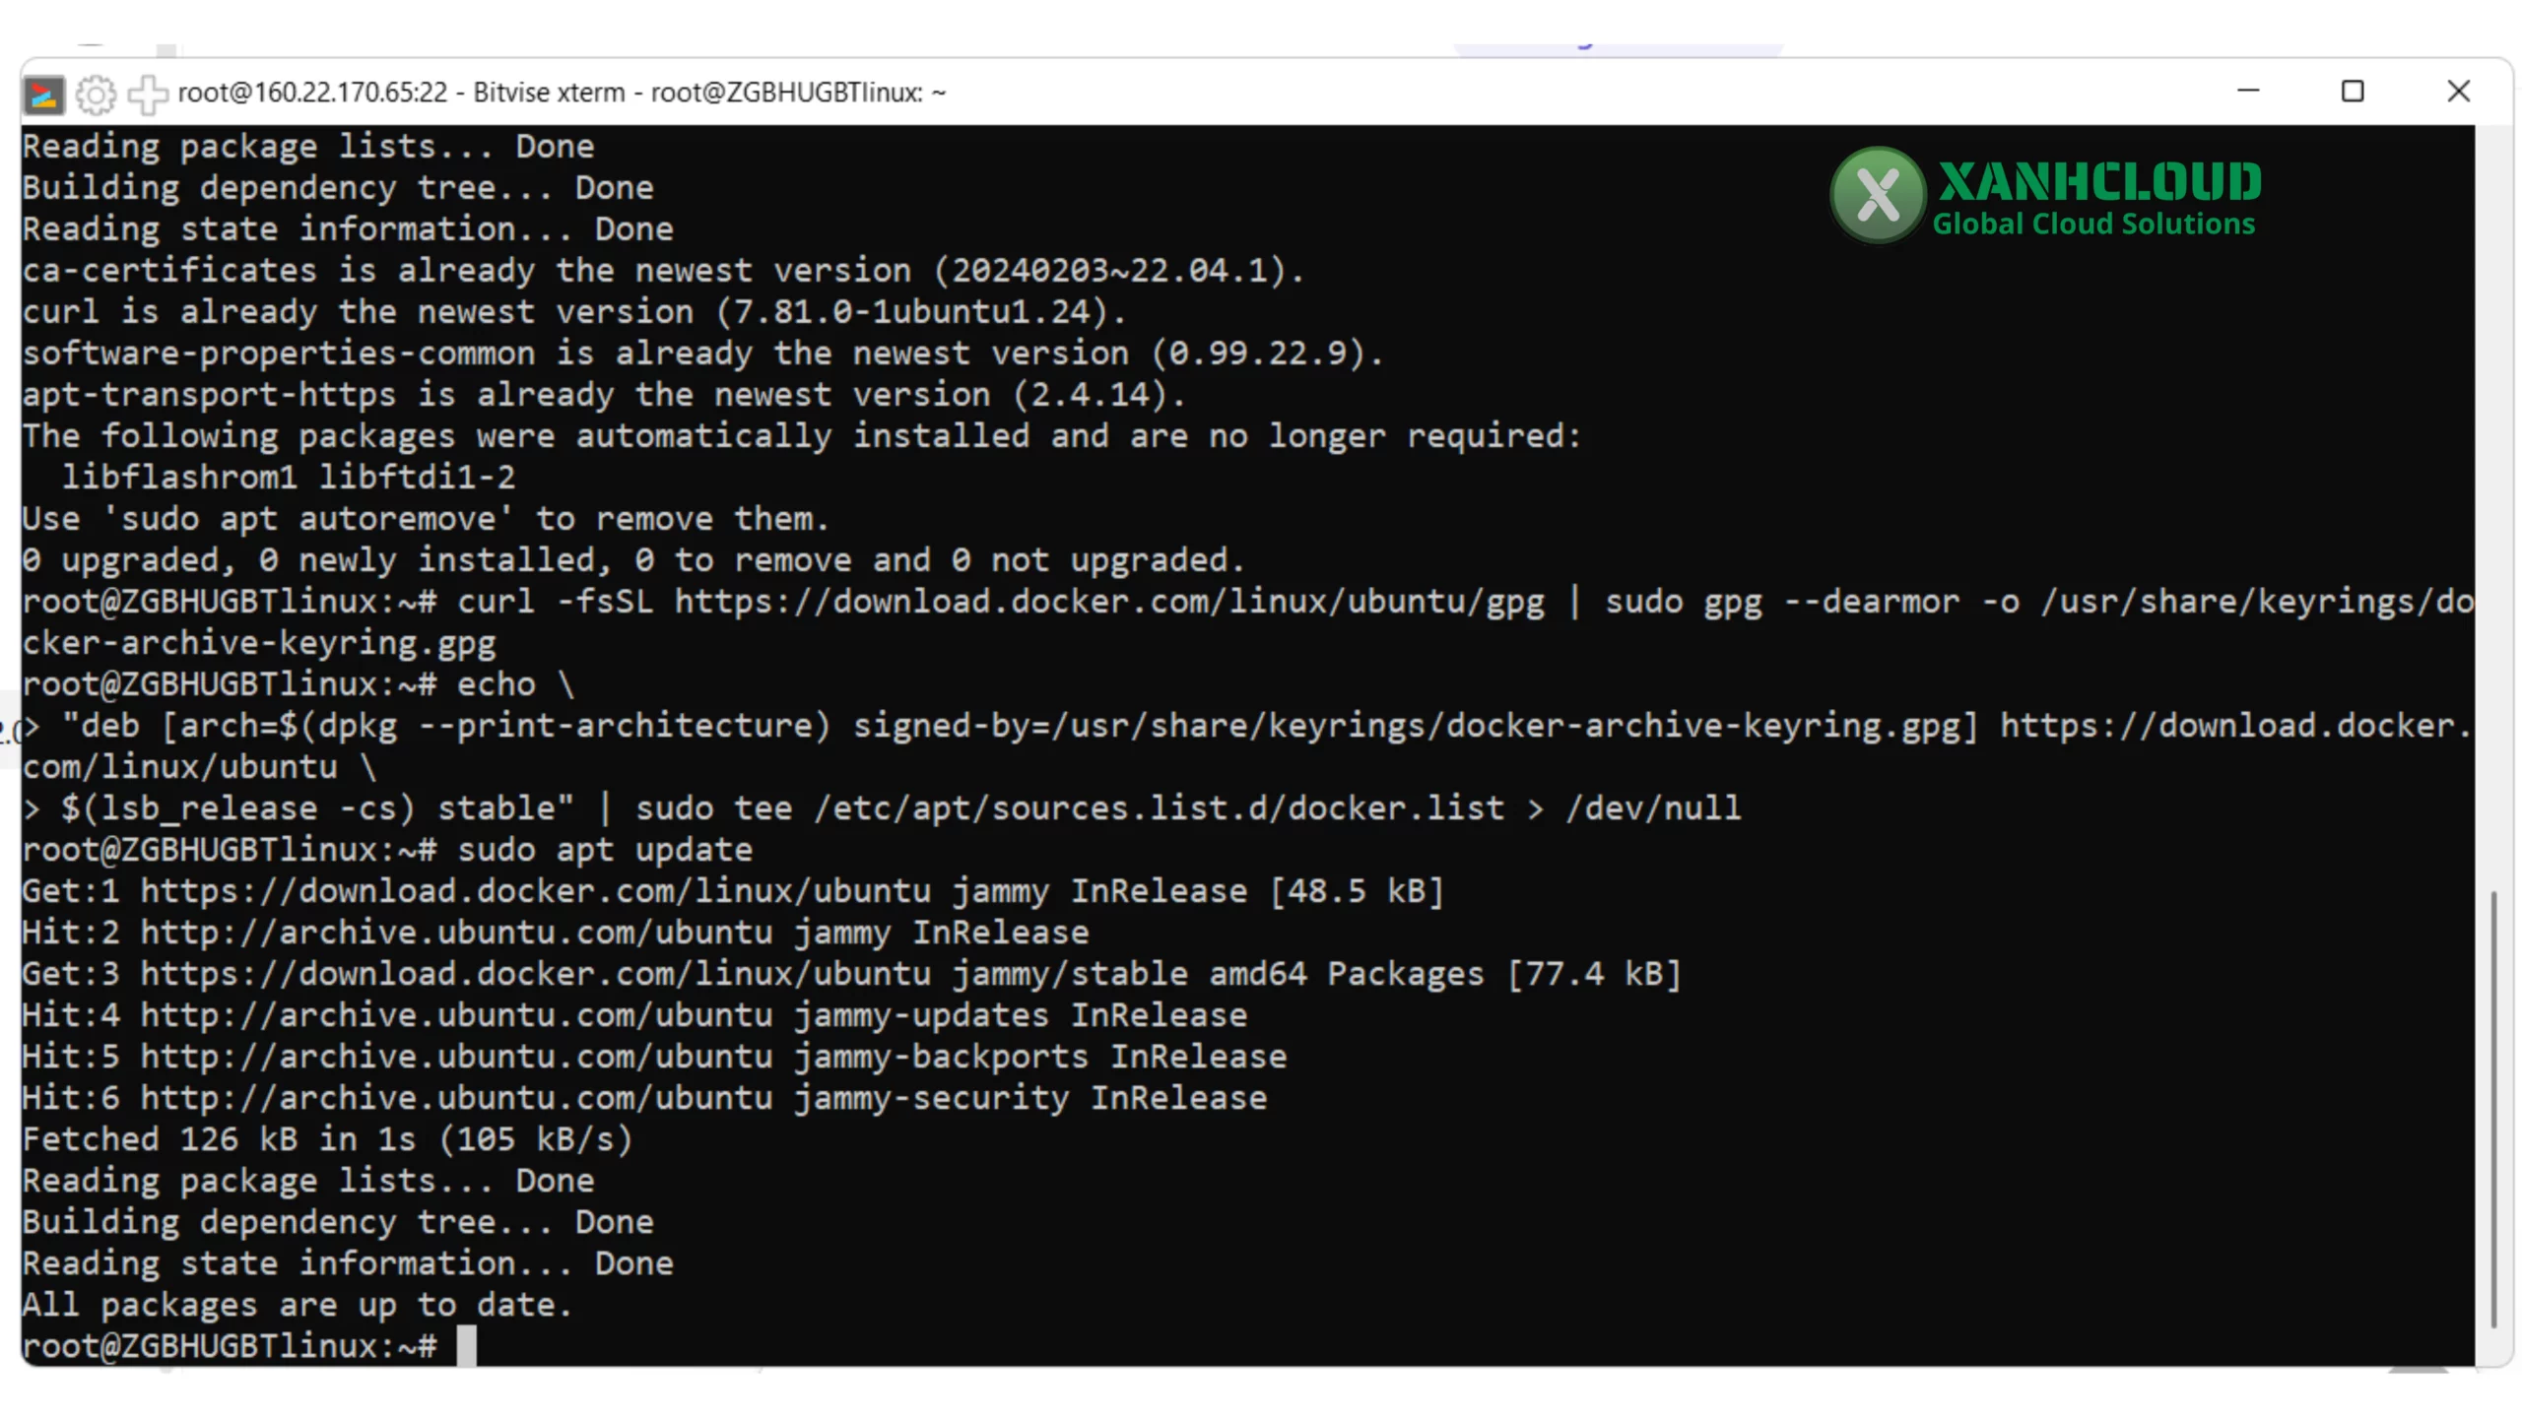Click the 'curl is already the newest version' line
Image resolution: width=2522 pixels, height=1418 pixels.
click(574, 312)
